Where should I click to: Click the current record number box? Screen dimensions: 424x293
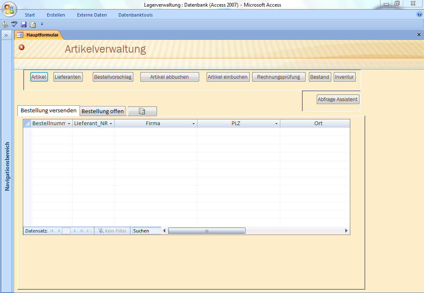coord(66,231)
